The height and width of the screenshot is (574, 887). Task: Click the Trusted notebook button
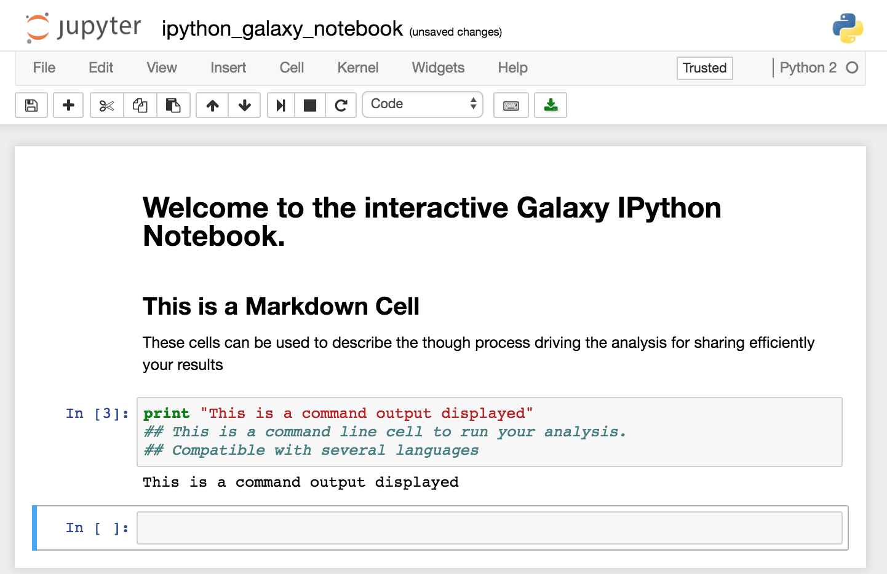coord(704,68)
